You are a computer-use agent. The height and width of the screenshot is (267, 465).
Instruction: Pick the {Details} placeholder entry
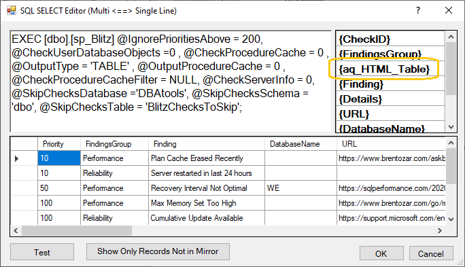pyautogui.click(x=390, y=99)
